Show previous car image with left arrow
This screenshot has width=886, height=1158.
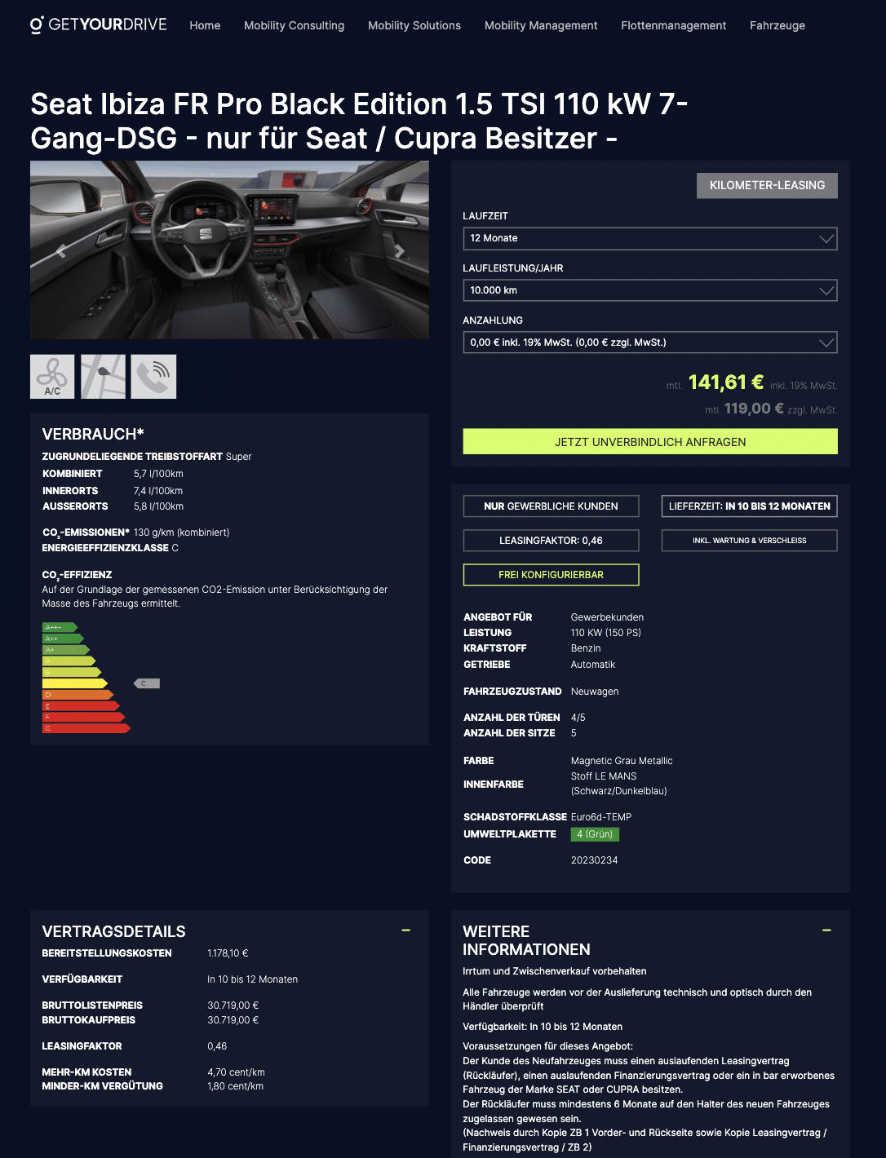click(x=60, y=250)
